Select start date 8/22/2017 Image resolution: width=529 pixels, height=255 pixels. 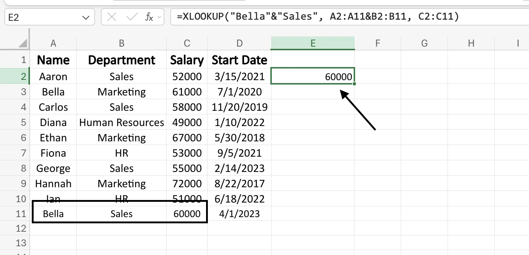click(240, 184)
